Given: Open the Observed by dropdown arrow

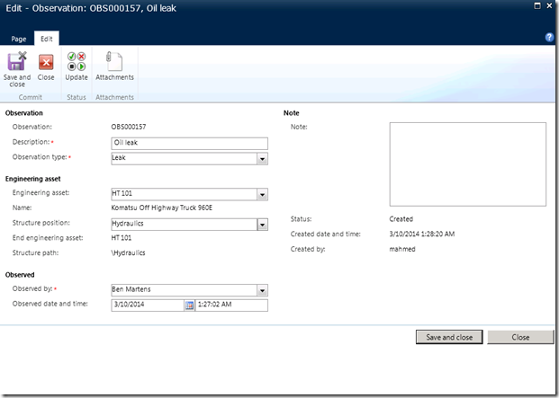Looking at the screenshot, I should 262,290.
